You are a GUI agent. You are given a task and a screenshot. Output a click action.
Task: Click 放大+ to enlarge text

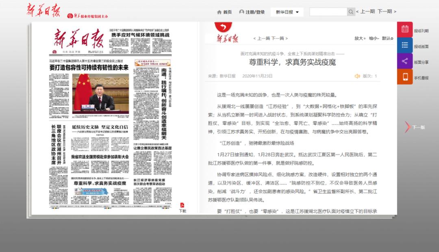click(360, 38)
